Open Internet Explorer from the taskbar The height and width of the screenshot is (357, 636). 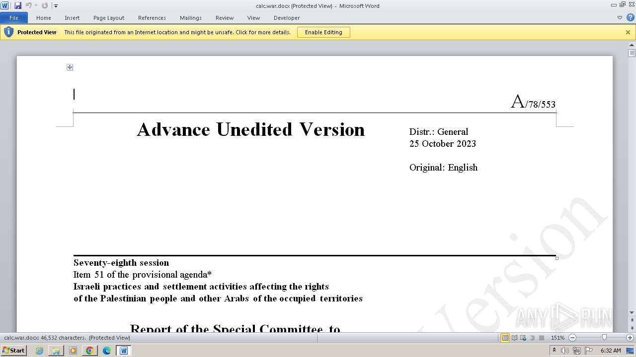click(40, 351)
